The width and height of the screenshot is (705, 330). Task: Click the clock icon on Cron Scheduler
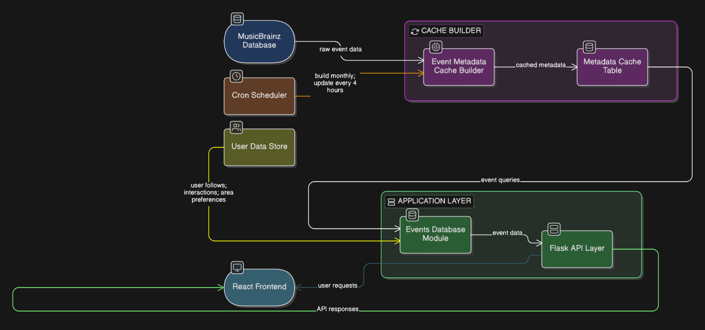236,76
